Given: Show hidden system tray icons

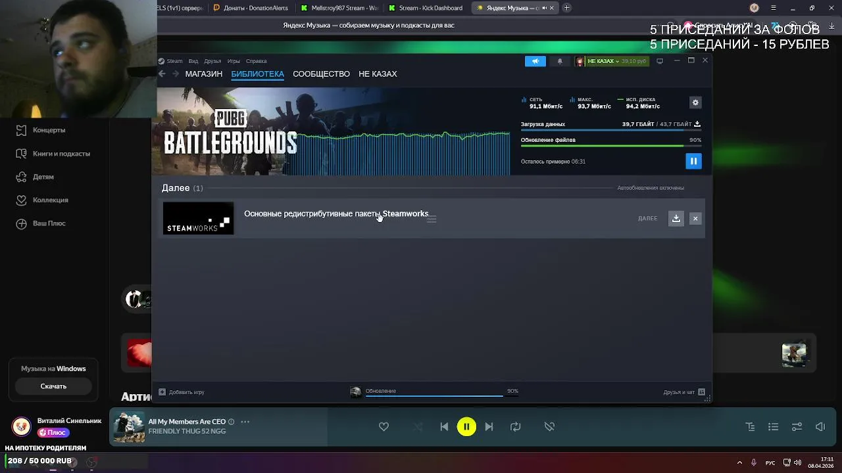Looking at the screenshot, I should 739,462.
